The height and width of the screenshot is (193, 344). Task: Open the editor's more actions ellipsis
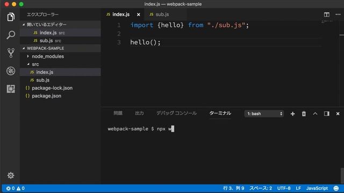pos(338,14)
